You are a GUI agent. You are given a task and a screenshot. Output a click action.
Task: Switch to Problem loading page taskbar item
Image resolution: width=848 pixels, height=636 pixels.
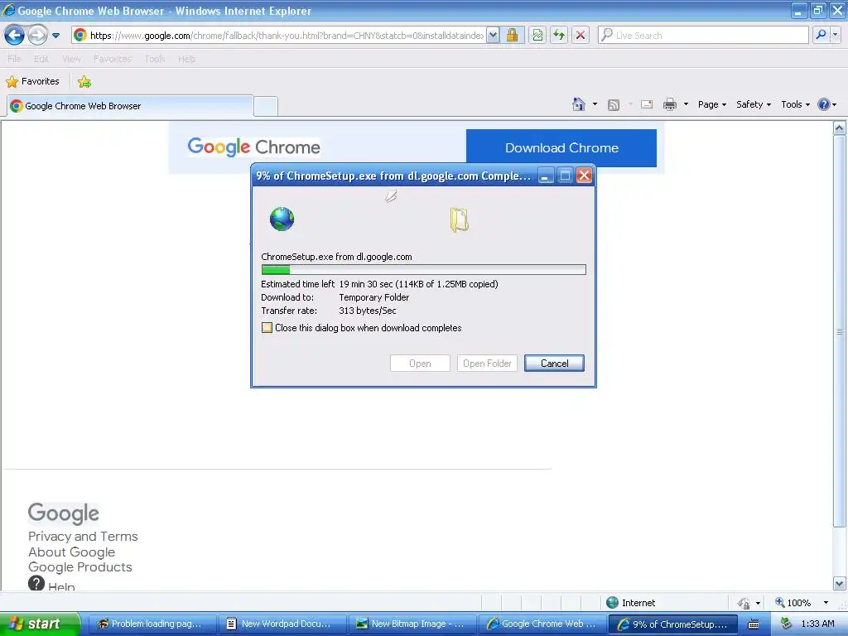[x=151, y=624]
